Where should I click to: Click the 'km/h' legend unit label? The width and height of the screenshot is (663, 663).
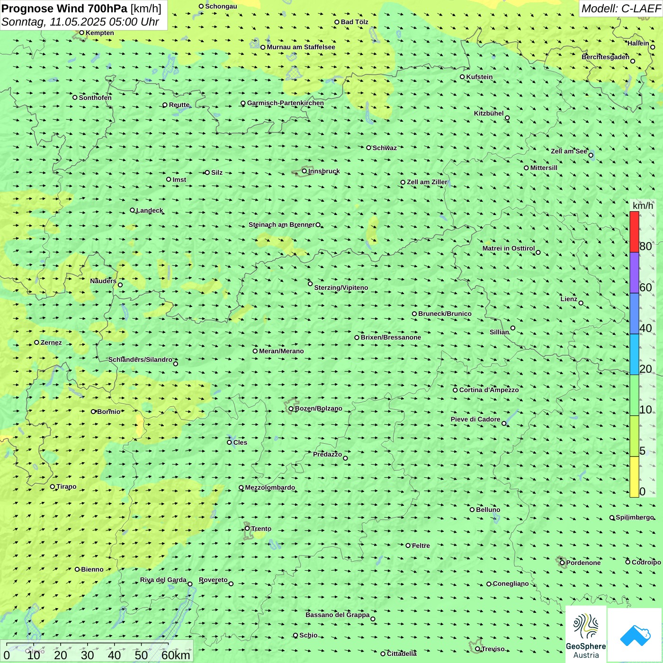coord(643,206)
